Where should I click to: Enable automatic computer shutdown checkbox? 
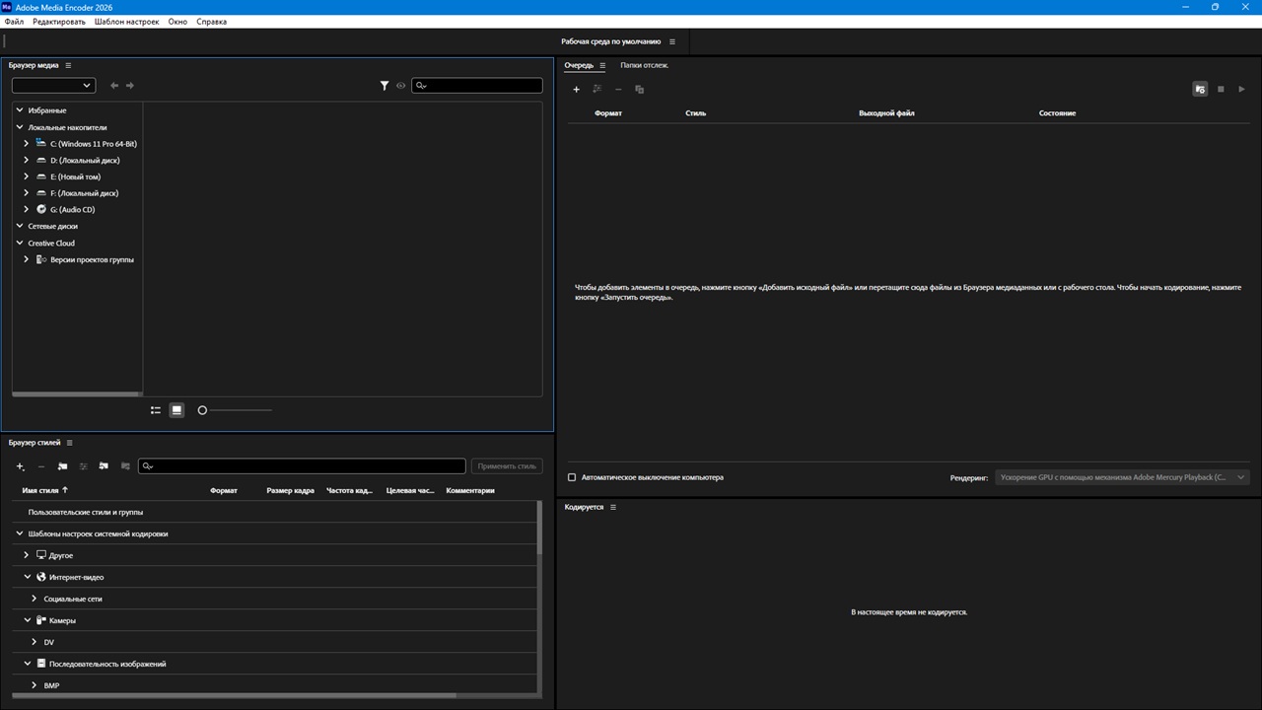point(572,477)
